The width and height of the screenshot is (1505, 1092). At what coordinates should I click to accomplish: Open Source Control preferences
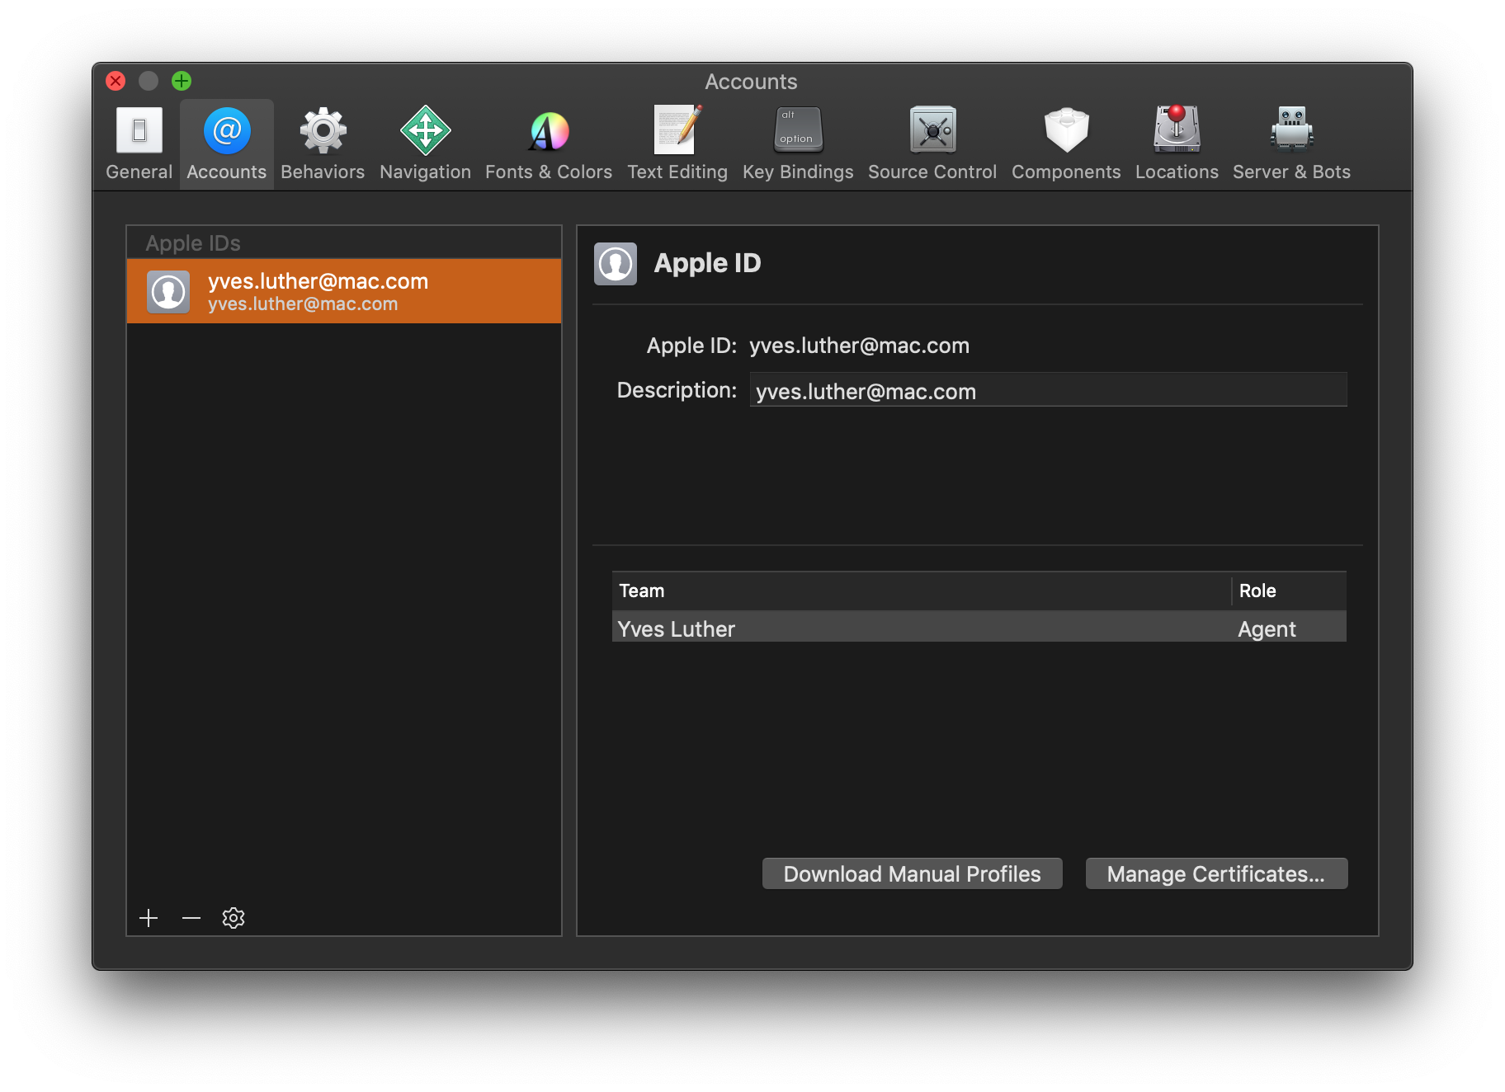932,144
